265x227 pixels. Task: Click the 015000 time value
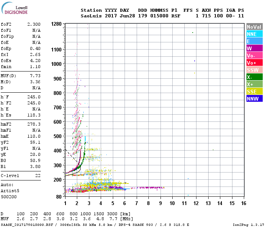[159, 16]
